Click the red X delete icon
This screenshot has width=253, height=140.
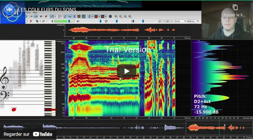pos(31,21)
